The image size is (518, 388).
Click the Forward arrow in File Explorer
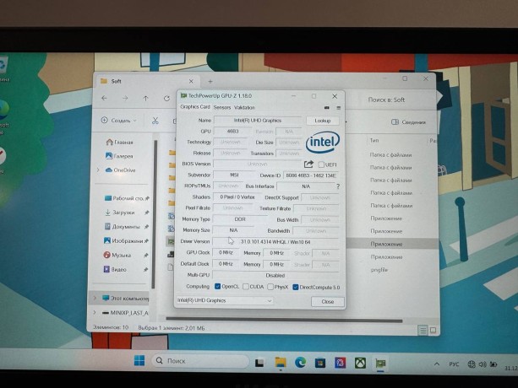click(125, 98)
